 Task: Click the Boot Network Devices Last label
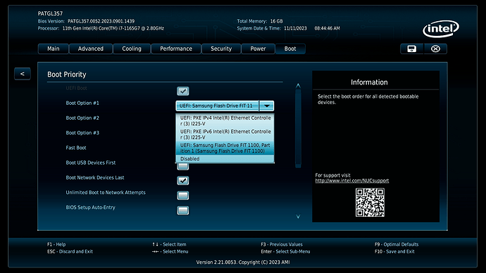[x=95, y=177]
